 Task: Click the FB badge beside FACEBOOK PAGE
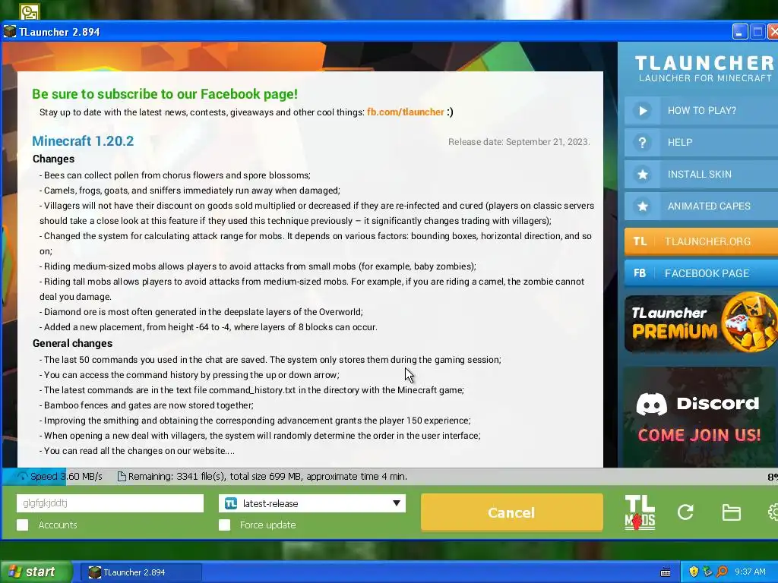[x=640, y=273]
